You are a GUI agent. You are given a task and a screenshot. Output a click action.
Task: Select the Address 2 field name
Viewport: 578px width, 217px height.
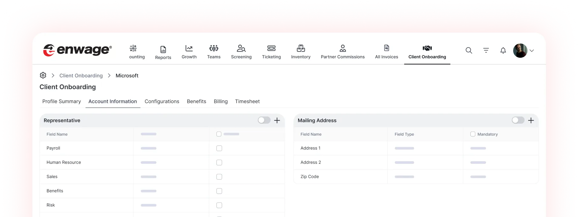[x=311, y=162]
